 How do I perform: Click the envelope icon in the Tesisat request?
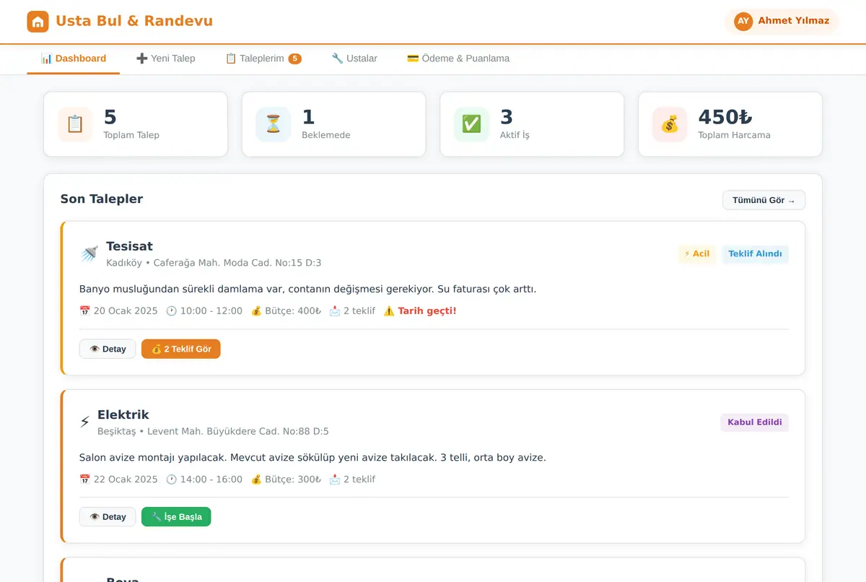(335, 311)
